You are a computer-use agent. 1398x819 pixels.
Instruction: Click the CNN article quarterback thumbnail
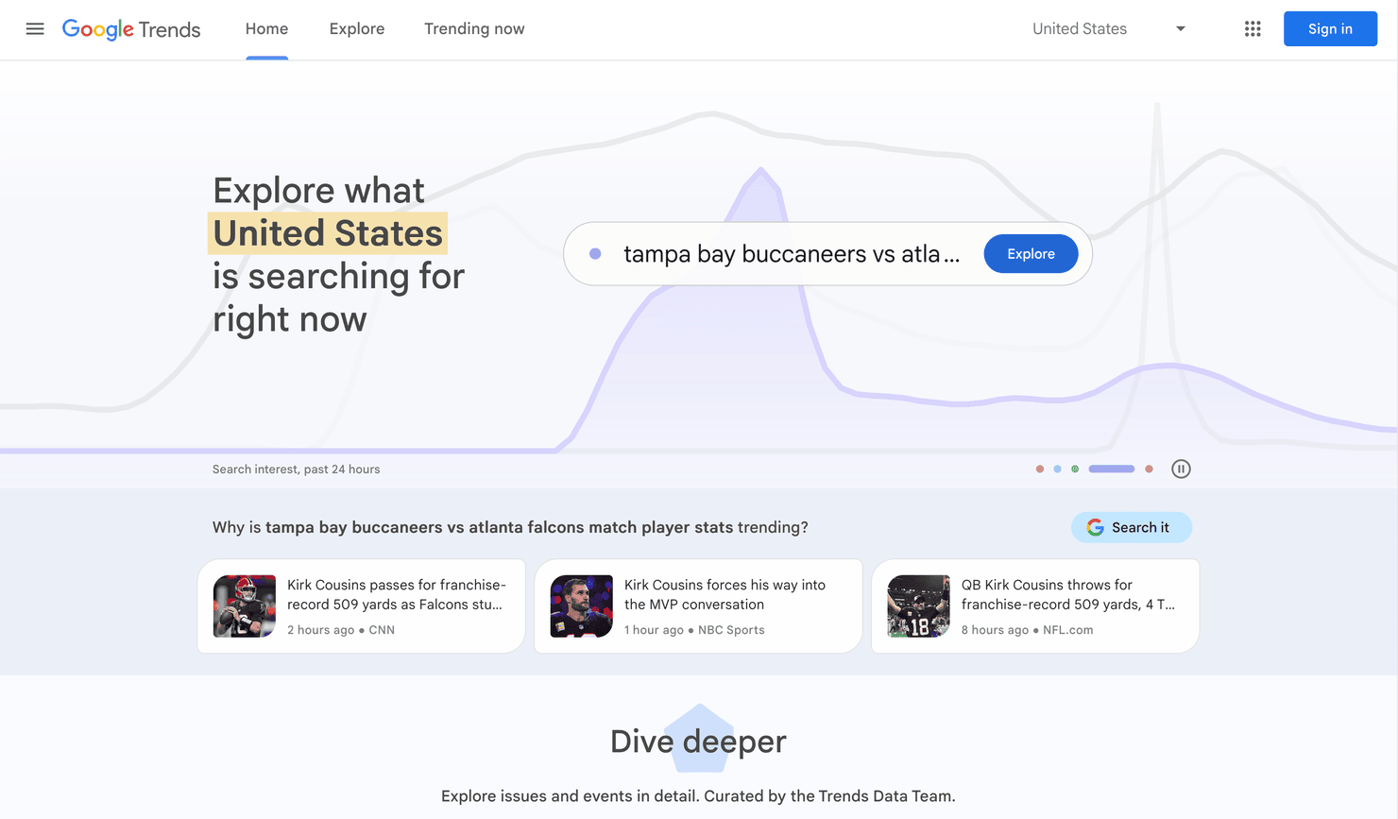click(245, 606)
